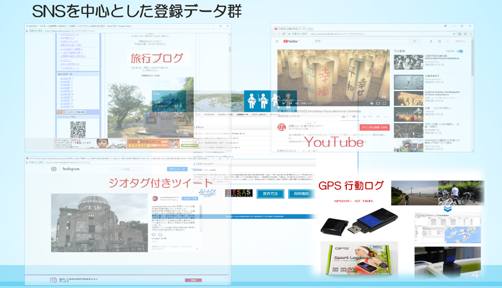This screenshot has width=502, height=288.
Task: Switch the video to theater mode
Action: click(378, 103)
